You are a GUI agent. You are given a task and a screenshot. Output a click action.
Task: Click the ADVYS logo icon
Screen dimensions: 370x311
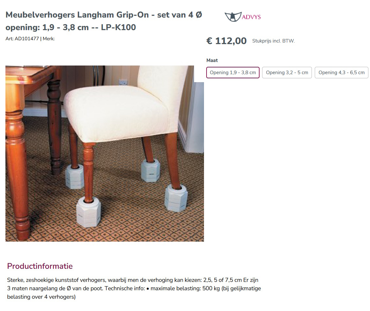(x=233, y=17)
